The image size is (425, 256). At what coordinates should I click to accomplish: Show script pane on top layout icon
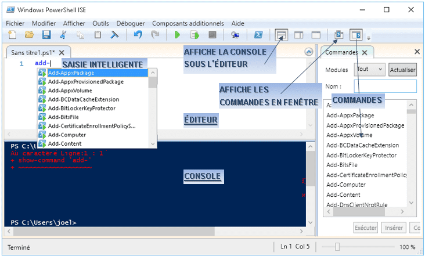click(x=282, y=35)
